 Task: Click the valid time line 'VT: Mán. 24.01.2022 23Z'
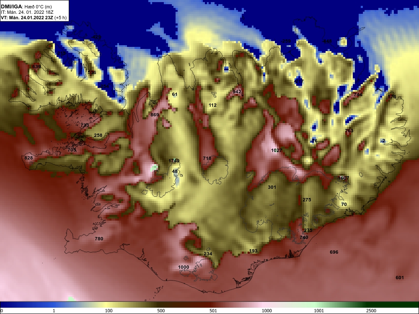point(27,18)
